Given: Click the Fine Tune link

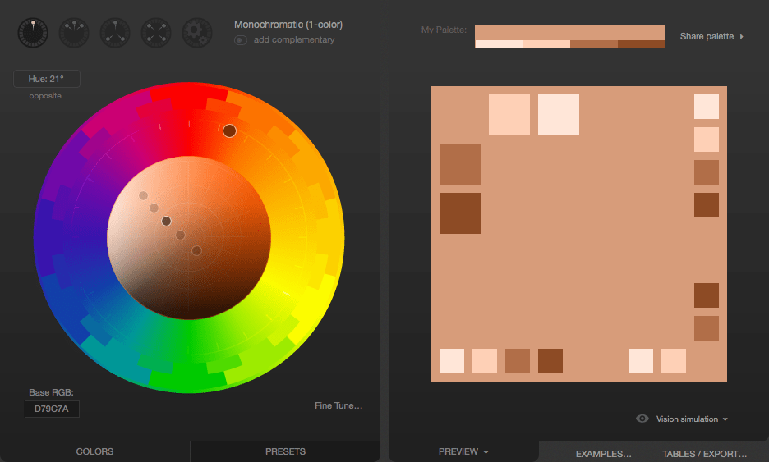Looking at the screenshot, I should [338, 405].
